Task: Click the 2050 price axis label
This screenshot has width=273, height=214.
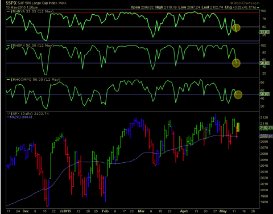Action: tap(264, 160)
